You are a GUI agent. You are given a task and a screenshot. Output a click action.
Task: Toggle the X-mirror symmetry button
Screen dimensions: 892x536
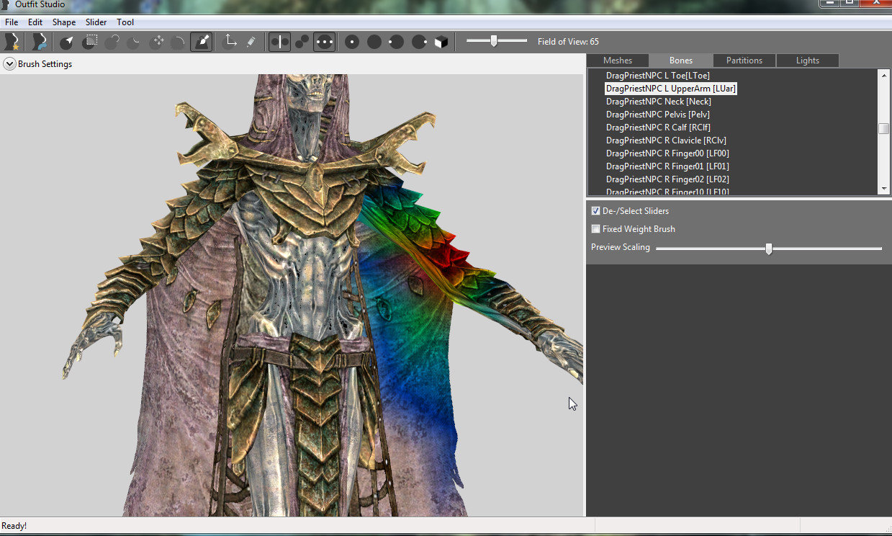pos(280,42)
